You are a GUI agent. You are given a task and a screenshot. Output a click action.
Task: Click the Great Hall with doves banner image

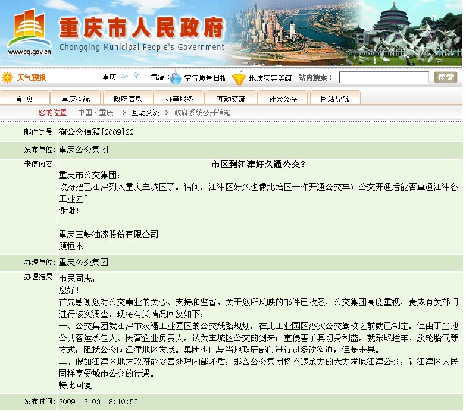407,33
